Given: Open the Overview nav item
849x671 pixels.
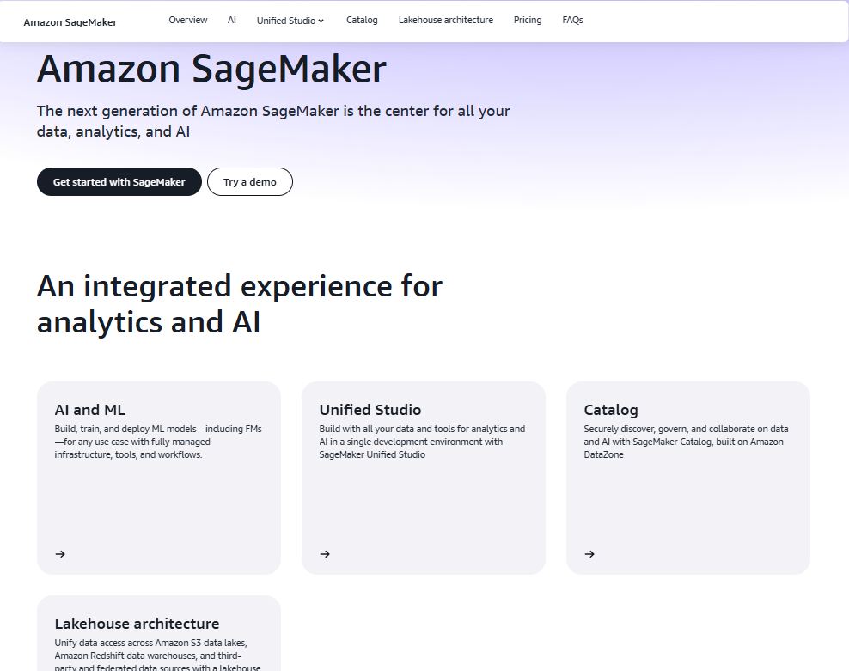Looking at the screenshot, I should pos(188,20).
